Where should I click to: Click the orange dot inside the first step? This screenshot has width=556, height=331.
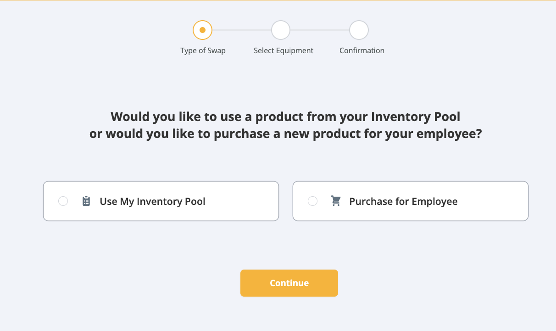(202, 30)
